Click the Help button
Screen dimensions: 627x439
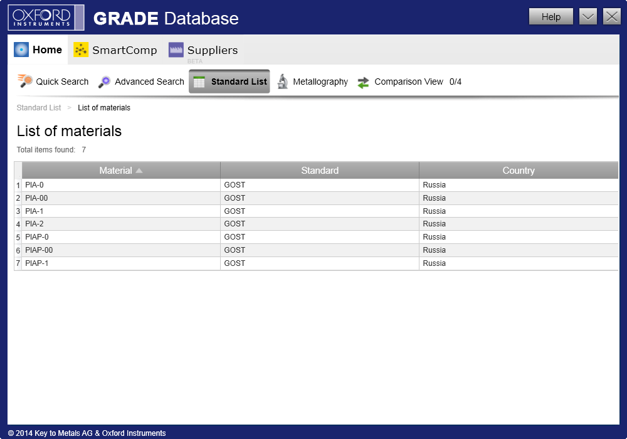pos(551,17)
